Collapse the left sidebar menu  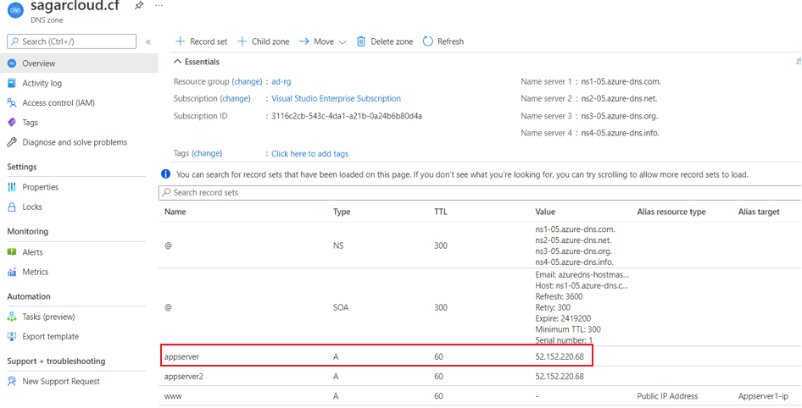tap(148, 41)
